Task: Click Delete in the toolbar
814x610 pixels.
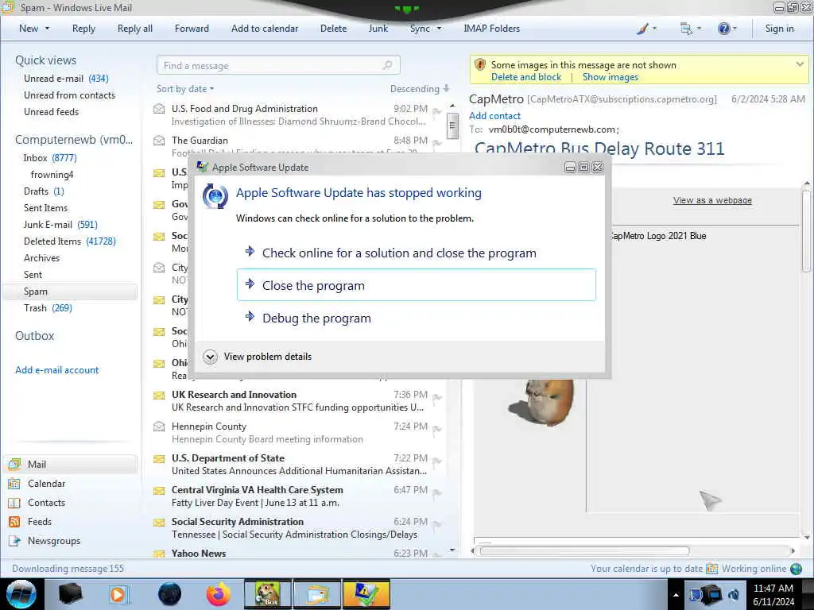Action: pos(333,29)
